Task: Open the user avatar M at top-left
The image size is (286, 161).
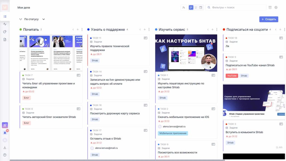Action: (5, 7)
